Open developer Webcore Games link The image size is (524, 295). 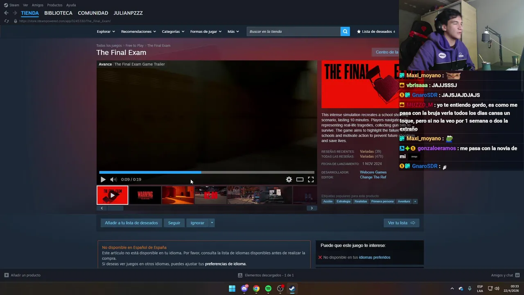point(373,172)
